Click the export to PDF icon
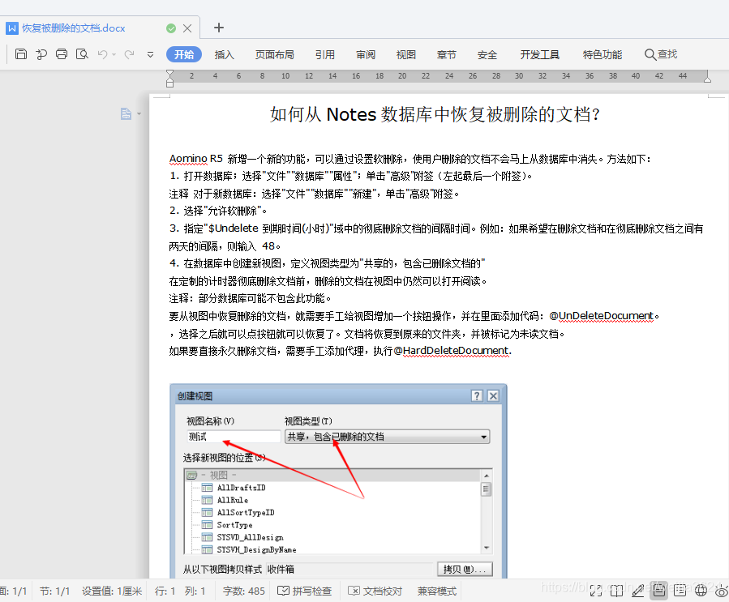This screenshot has height=602, width=729. tap(41, 54)
